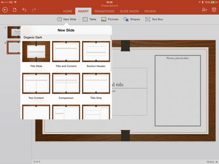
Task: Click the undo arrow icon
Action: coord(24,10)
